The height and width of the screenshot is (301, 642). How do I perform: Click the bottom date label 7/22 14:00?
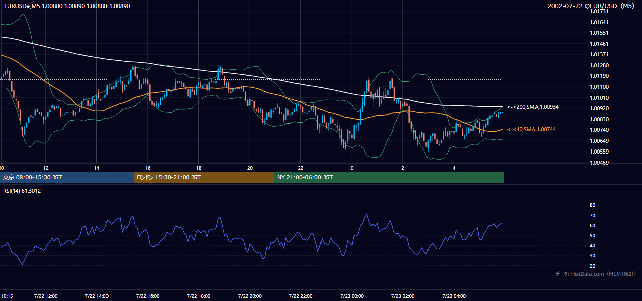tap(97, 296)
